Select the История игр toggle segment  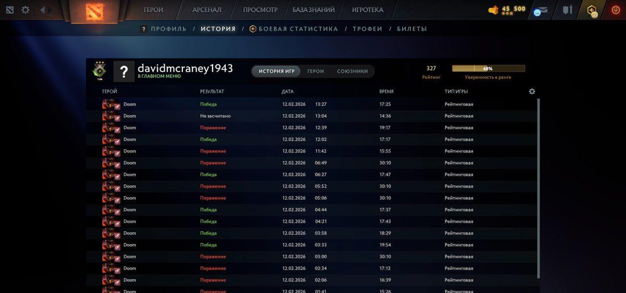(276, 71)
